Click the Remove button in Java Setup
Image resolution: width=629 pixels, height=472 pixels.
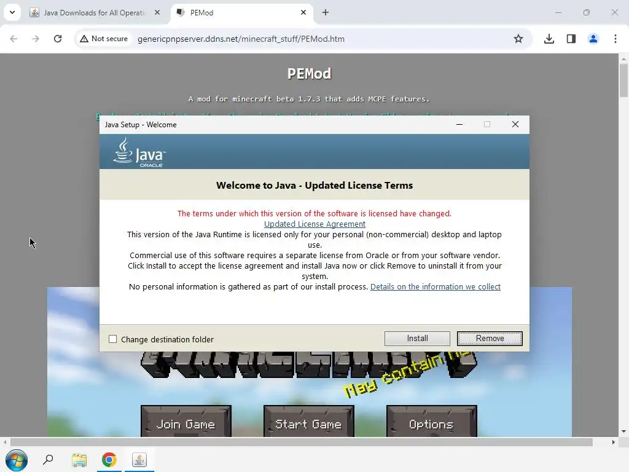[490, 339]
